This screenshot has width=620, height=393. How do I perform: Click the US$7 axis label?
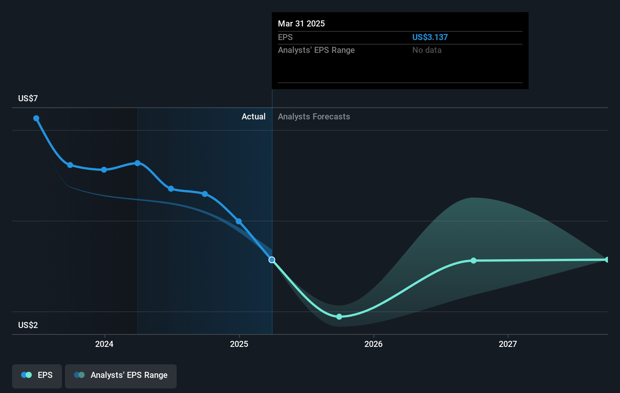28,98
